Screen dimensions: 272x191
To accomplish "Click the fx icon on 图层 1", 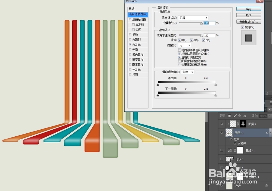I will click(267, 133).
